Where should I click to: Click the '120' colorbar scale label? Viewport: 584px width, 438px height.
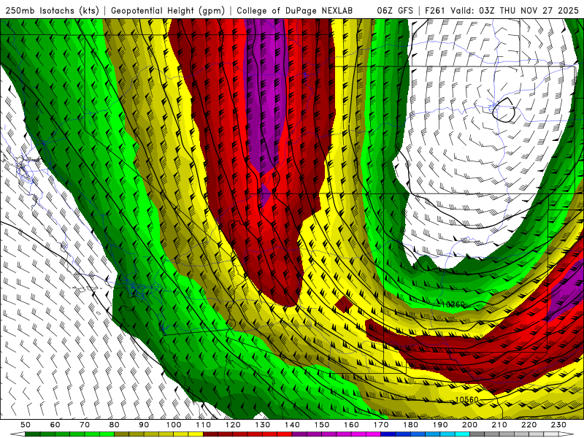pyautogui.click(x=233, y=425)
